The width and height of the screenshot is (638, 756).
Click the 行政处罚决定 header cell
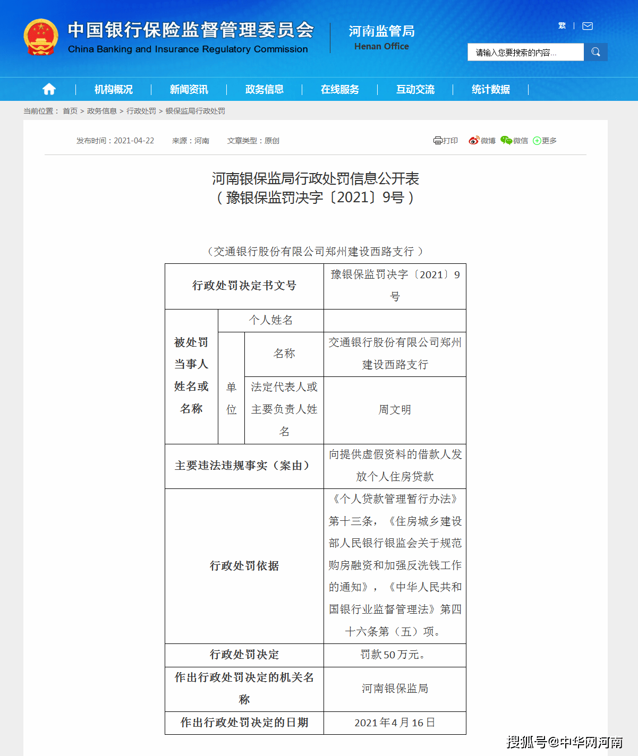pos(244,655)
